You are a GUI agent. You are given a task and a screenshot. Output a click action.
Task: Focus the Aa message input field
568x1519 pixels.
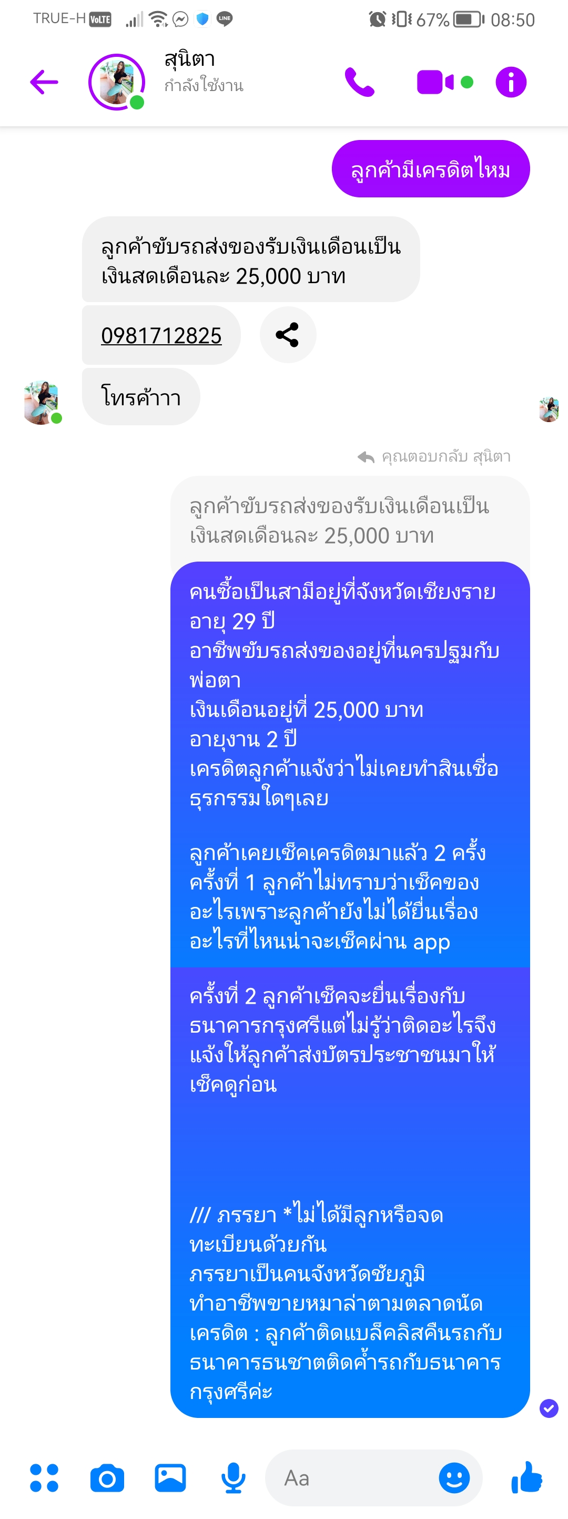[x=353, y=1478]
